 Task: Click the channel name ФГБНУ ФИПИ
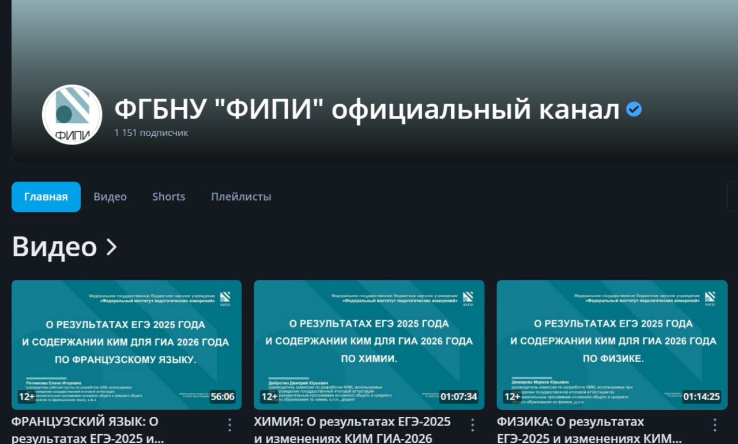363,108
